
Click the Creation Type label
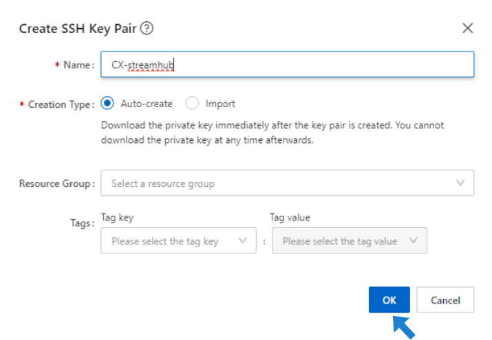click(x=61, y=105)
